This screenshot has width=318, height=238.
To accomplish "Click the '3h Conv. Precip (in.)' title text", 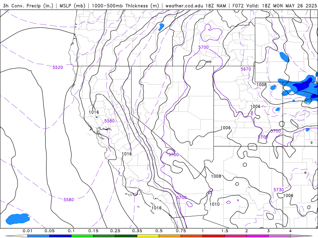I will pos(28,6).
